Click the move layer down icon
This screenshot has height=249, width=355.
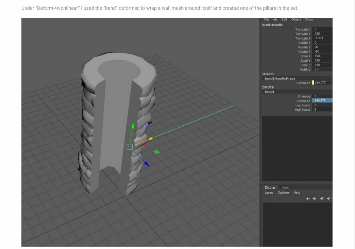315,199
